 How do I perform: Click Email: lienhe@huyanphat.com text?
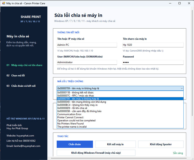23,146
